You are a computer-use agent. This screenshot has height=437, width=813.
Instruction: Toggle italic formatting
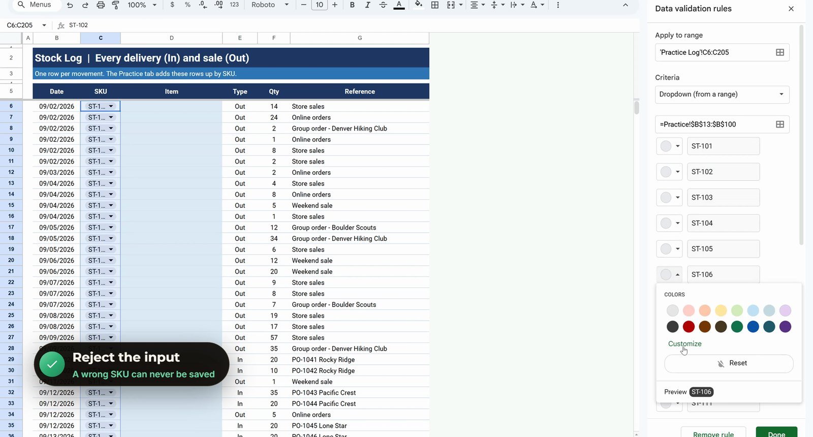(x=367, y=5)
